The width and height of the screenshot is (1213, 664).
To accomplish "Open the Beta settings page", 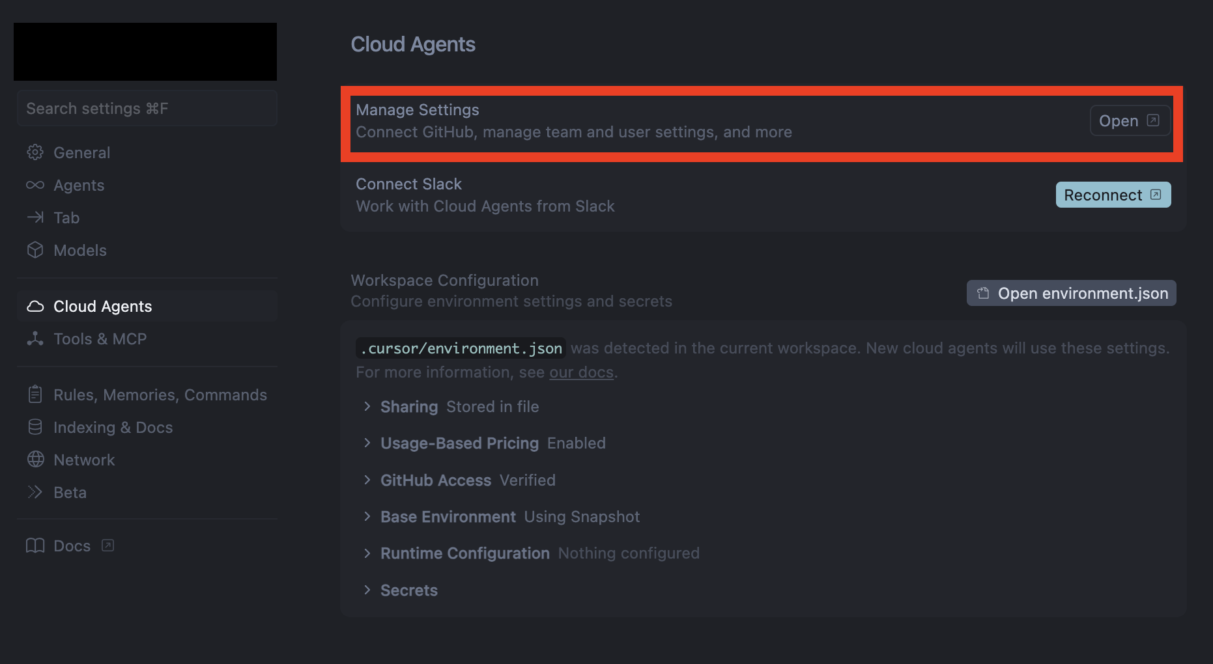I will point(70,492).
